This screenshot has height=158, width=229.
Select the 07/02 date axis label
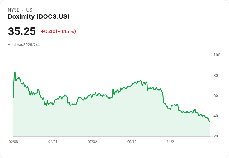point(92,142)
